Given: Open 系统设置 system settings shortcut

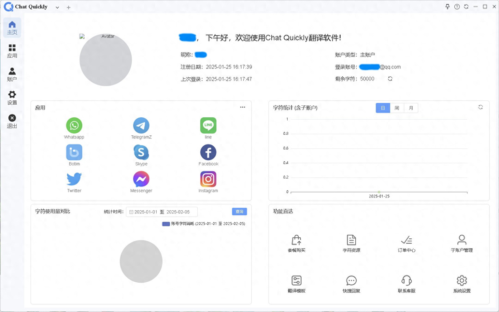Looking at the screenshot, I should 462,284.
